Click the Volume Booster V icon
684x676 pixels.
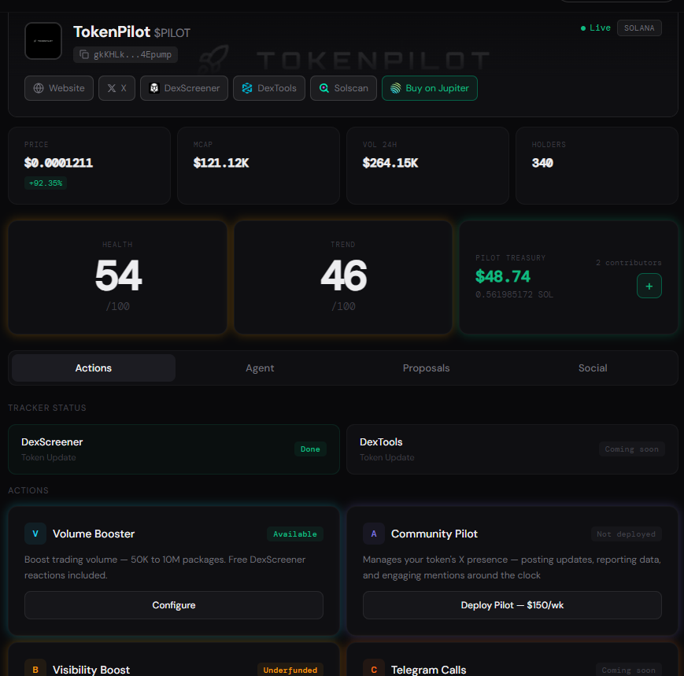click(35, 534)
